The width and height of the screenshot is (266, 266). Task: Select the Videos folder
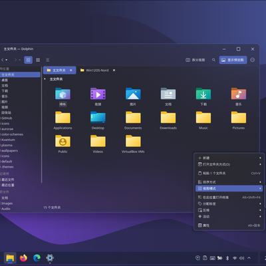[98, 141]
